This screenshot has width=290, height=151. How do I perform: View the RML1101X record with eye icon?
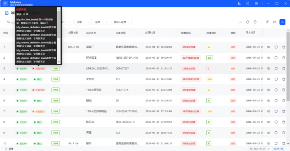click(x=268, y=90)
